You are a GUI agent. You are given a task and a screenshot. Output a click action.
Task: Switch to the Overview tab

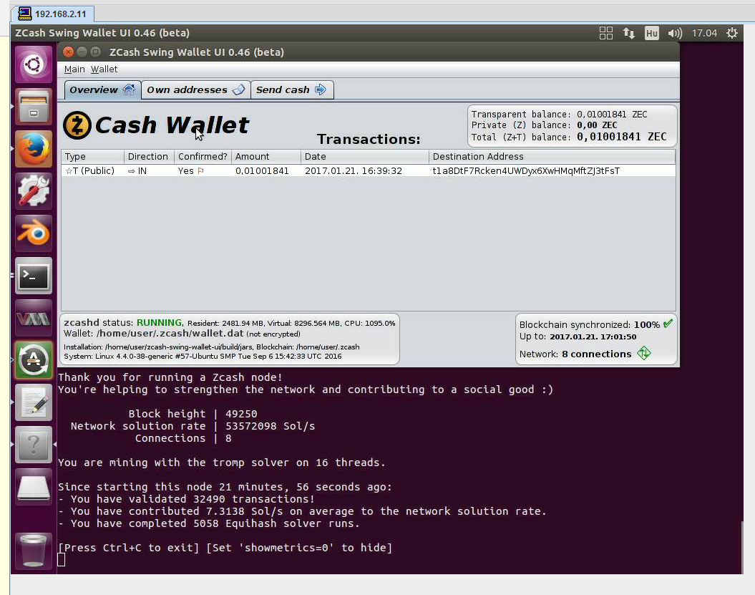pyautogui.click(x=102, y=90)
